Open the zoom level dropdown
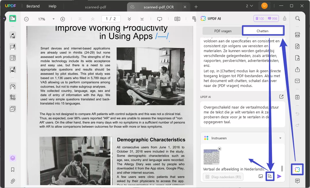The height and width of the screenshot is (188, 310). point(53,19)
